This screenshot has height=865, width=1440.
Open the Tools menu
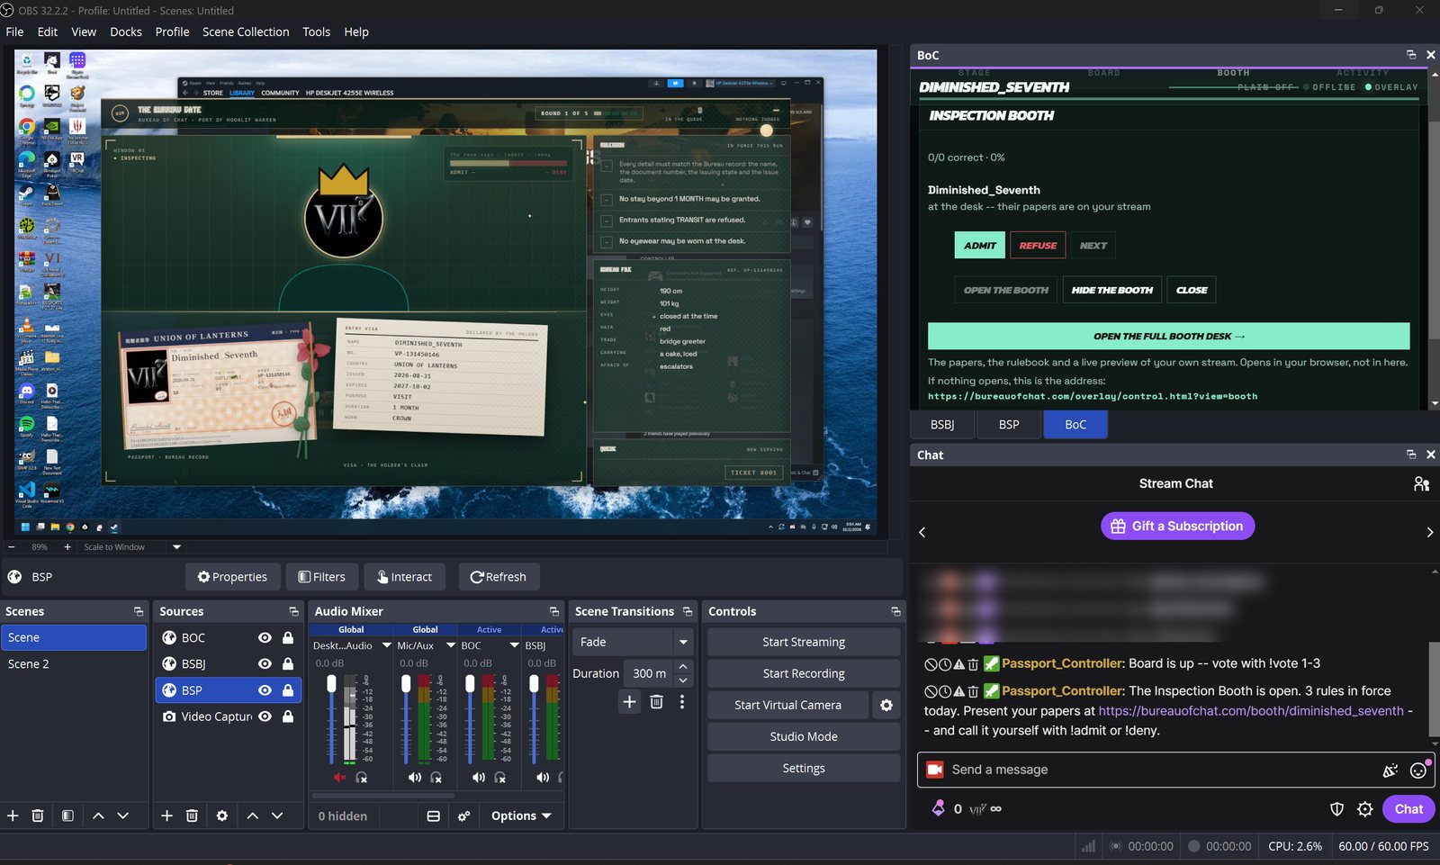click(316, 32)
